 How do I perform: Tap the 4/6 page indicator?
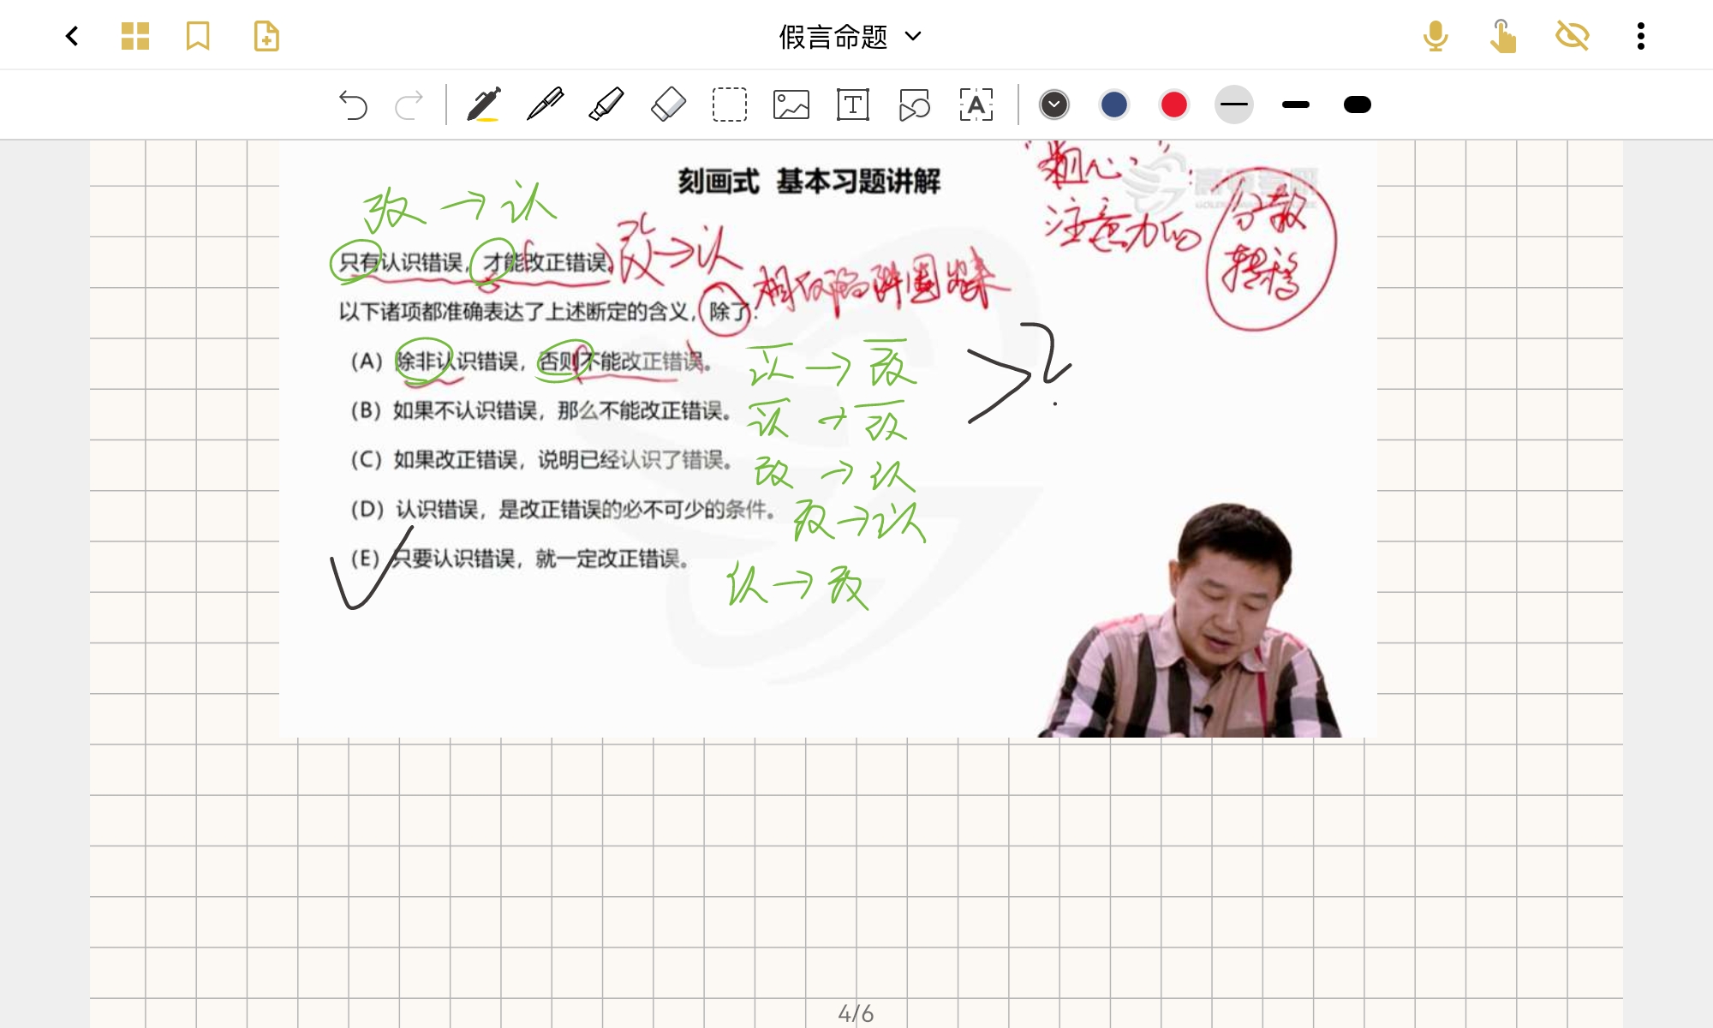click(856, 1013)
